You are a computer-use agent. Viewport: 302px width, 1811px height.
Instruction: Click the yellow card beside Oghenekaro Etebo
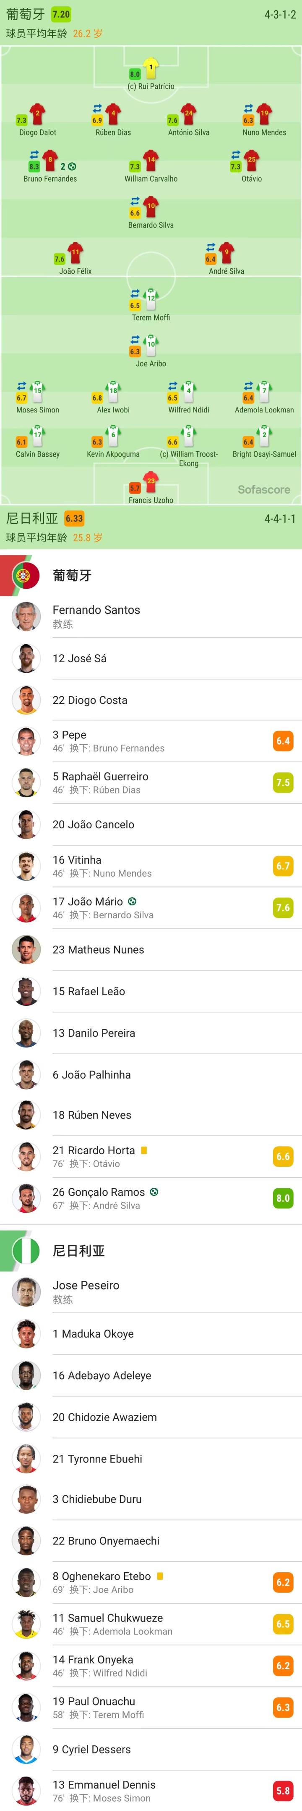coord(160,1576)
